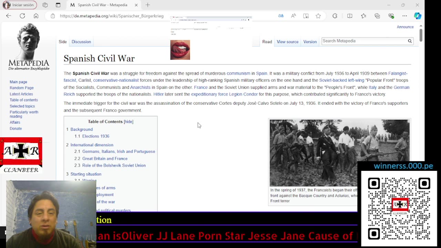Screen dimensions: 441x248
Task: Open the Discussion tab
Action: pyautogui.click(x=81, y=42)
